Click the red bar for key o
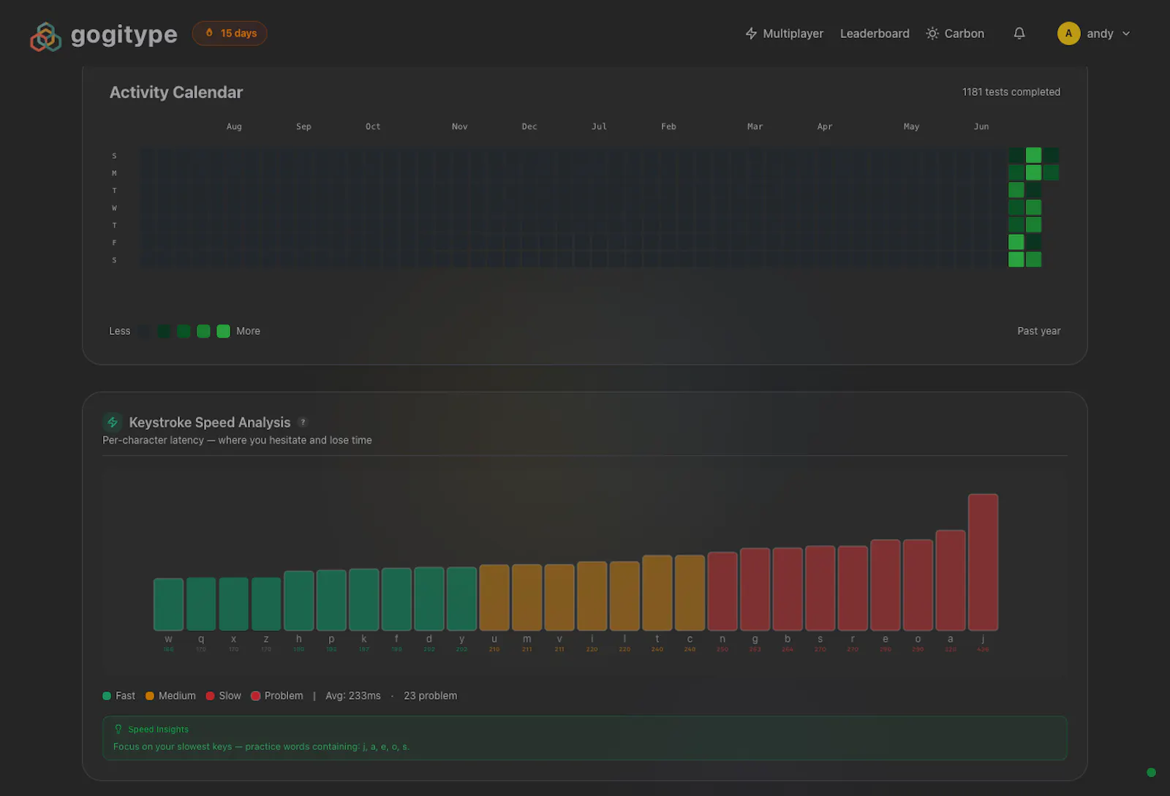This screenshot has height=796, width=1170. pos(918,585)
